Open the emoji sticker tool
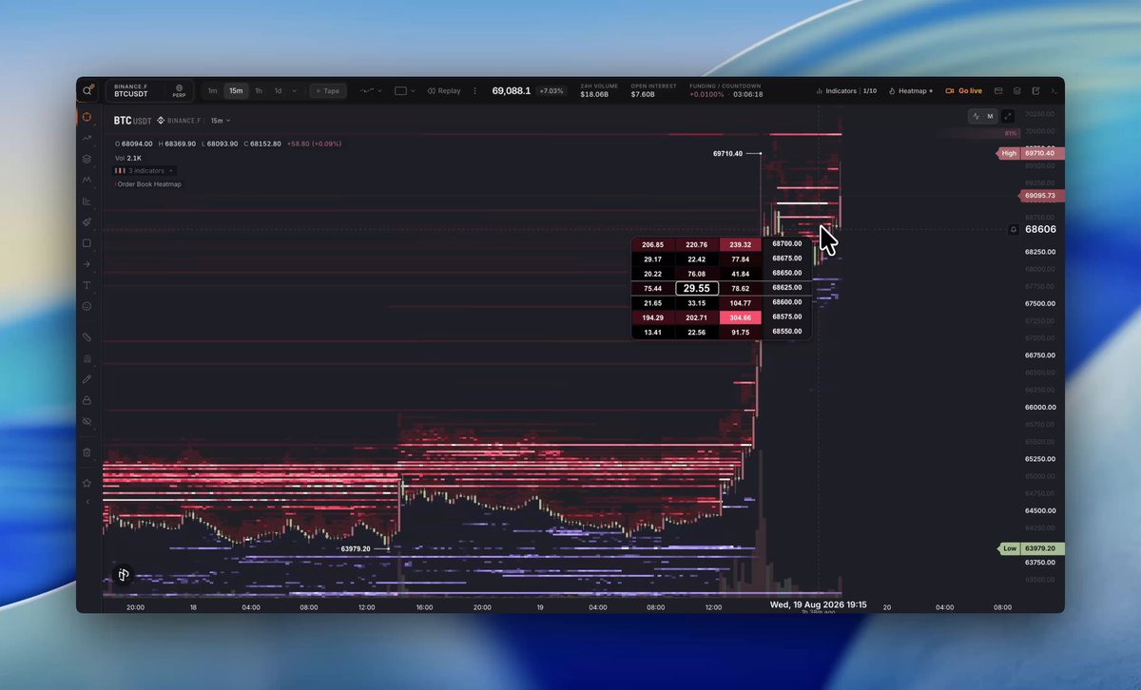 pyautogui.click(x=87, y=306)
